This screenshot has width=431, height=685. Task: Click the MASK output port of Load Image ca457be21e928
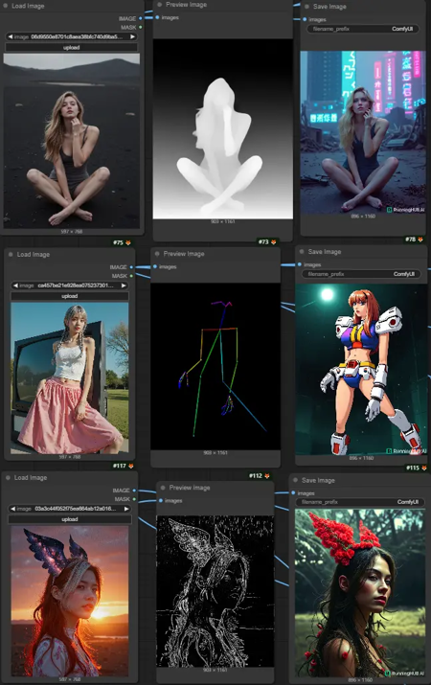(131, 276)
